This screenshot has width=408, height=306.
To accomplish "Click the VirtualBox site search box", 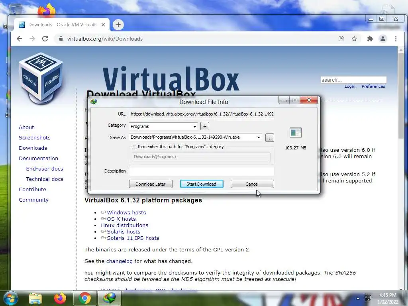I will tap(354, 80).
